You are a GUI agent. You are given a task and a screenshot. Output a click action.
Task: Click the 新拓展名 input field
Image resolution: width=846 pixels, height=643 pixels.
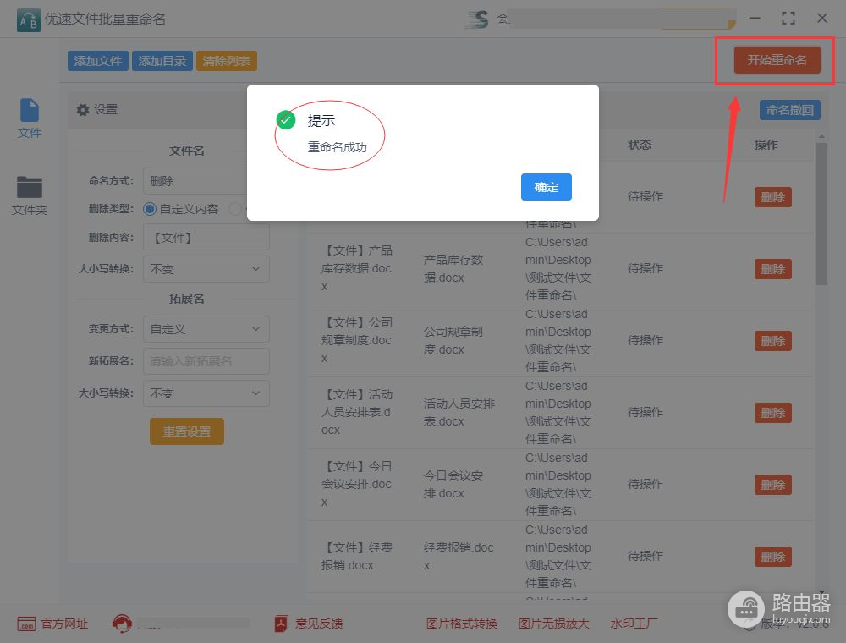click(x=206, y=361)
